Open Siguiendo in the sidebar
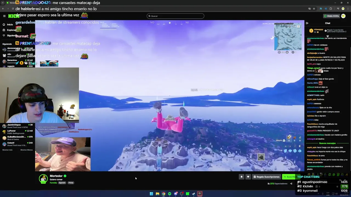 click(x=10, y=36)
